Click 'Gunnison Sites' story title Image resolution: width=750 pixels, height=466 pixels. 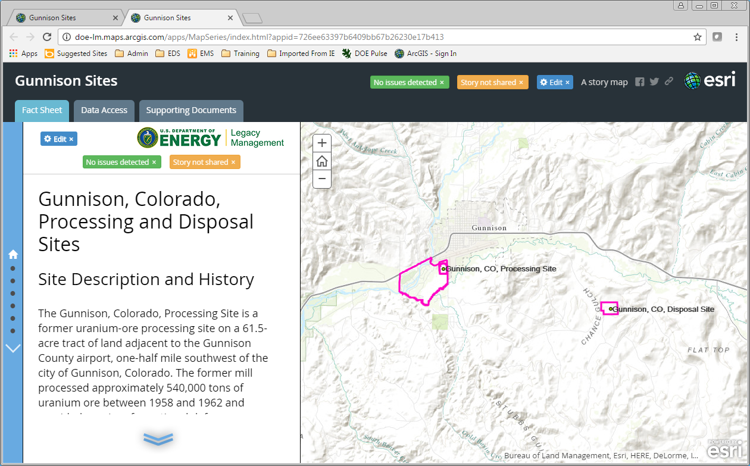tap(66, 81)
